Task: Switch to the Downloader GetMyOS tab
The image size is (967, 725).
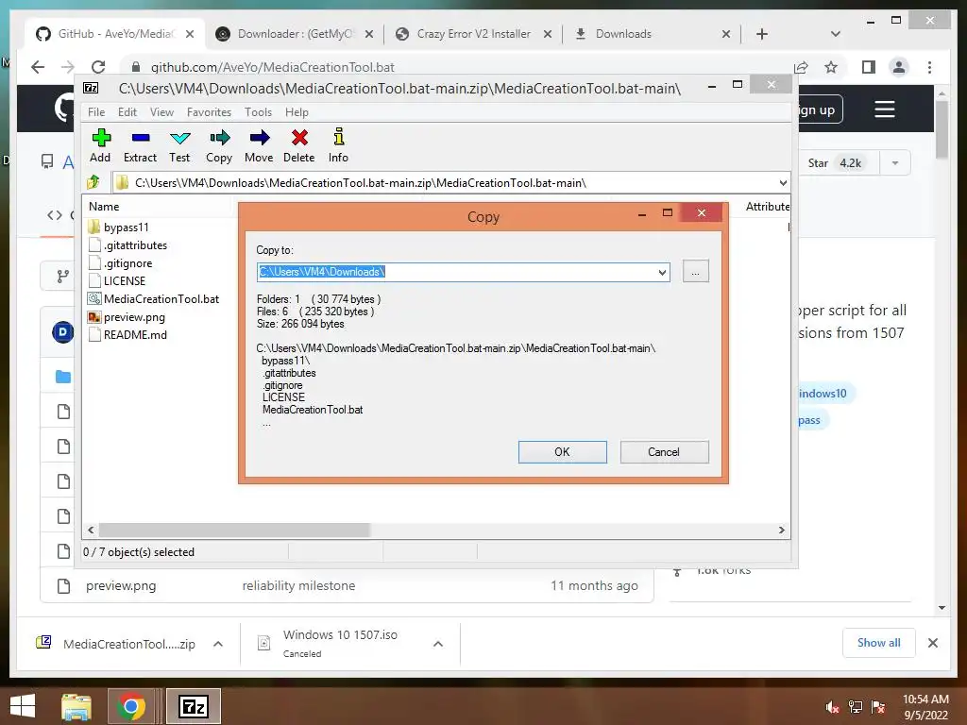Action: [295, 34]
